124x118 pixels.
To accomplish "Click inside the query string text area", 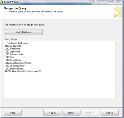I will pyautogui.click(x=60, y=70).
